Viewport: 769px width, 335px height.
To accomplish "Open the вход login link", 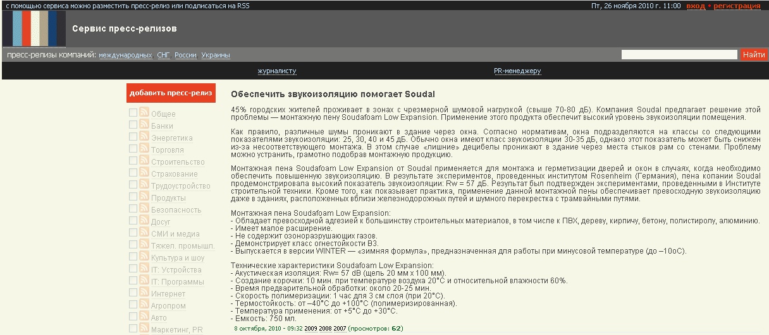I will coord(696,6).
